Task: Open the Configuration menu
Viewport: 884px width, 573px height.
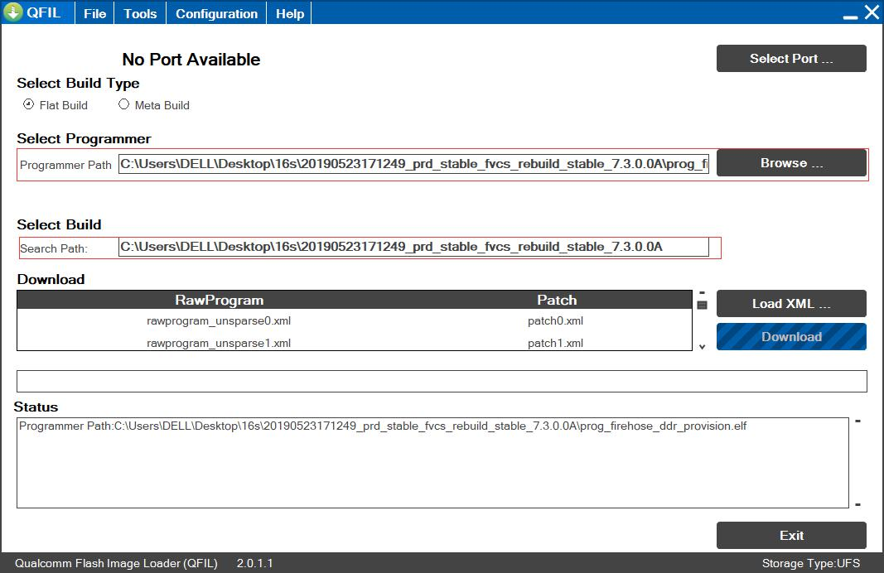Action: 216,13
